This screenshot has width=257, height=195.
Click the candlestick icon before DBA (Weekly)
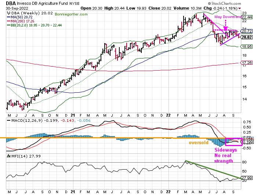click(8, 13)
